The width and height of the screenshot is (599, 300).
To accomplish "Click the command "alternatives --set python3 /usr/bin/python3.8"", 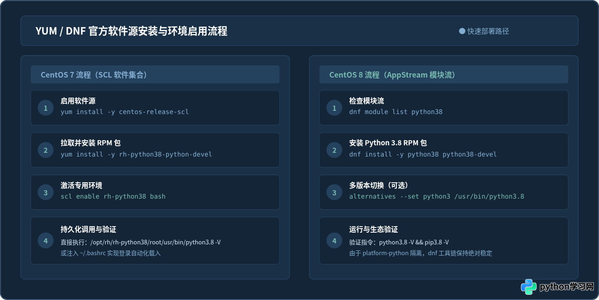I will 437,196.
